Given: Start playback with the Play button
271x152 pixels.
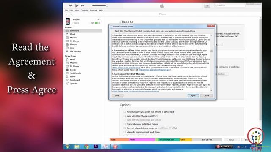Looking at the screenshot, I should pos(77,5).
